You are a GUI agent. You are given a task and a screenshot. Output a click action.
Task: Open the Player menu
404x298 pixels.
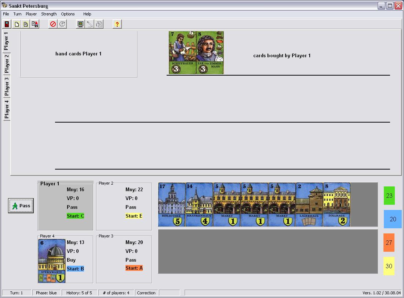(x=31, y=14)
